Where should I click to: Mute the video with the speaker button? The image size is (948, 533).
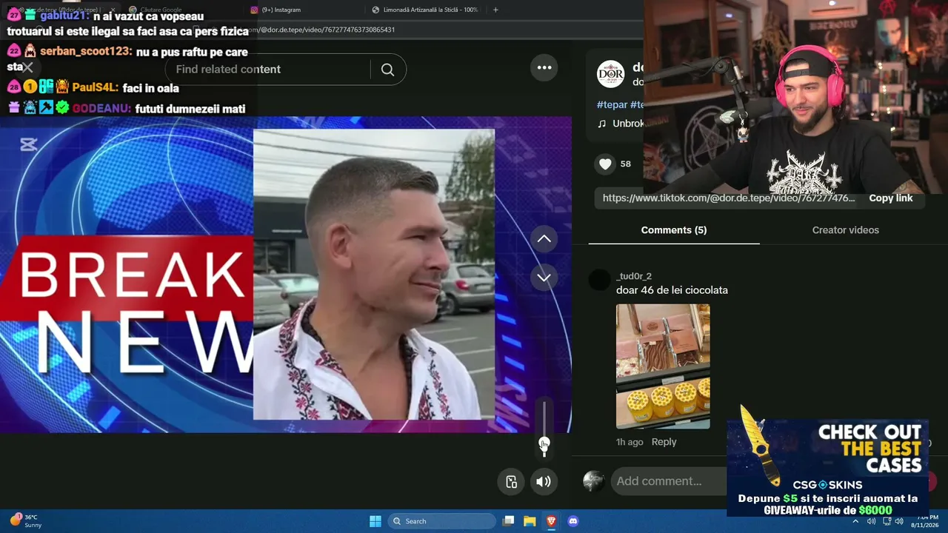pos(544,482)
